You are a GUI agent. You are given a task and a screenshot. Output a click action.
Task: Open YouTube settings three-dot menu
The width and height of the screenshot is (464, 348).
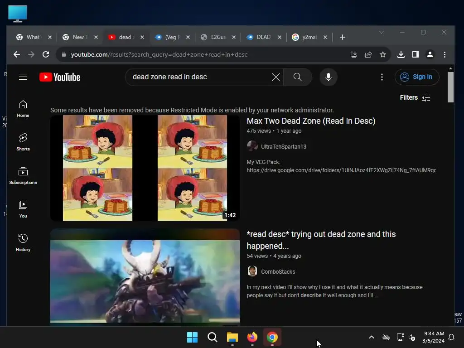pos(382,77)
